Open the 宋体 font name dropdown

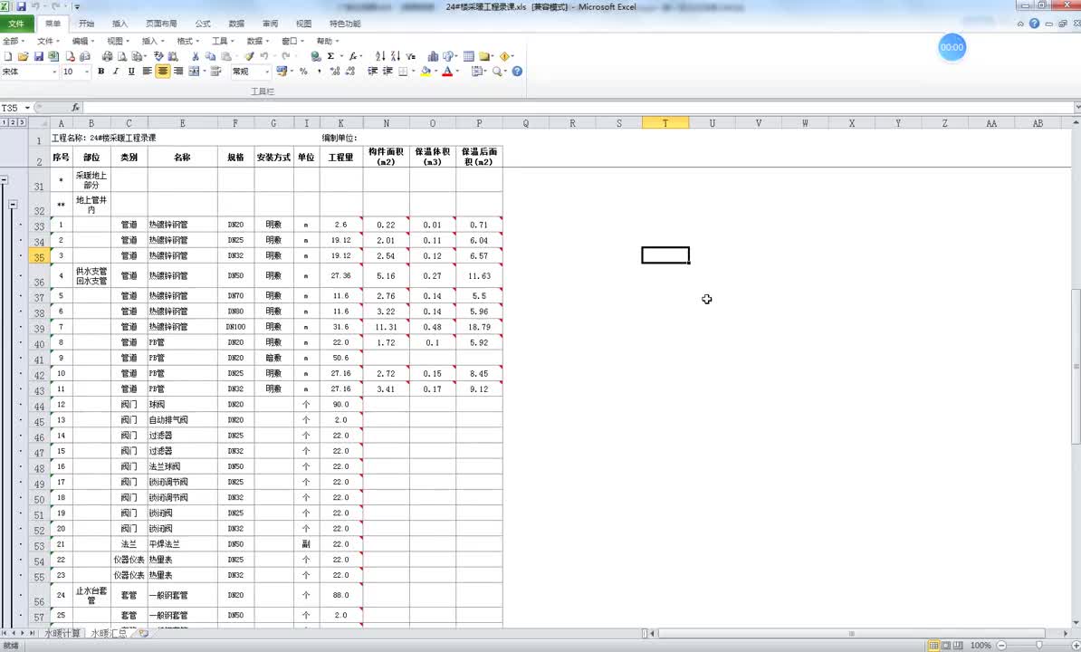point(54,72)
